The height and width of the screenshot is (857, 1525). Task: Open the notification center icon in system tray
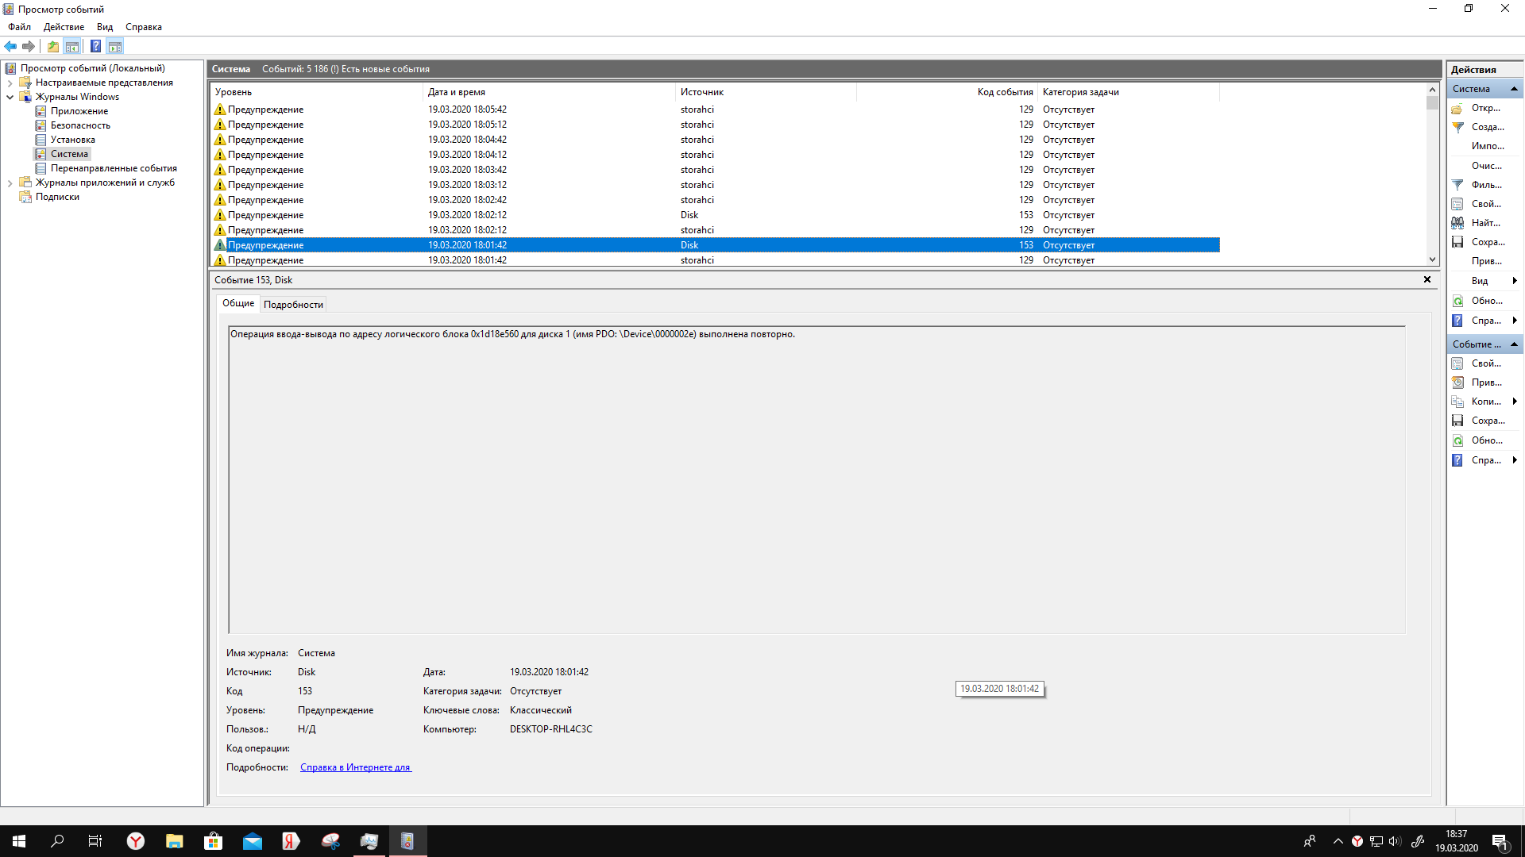pyautogui.click(x=1500, y=841)
